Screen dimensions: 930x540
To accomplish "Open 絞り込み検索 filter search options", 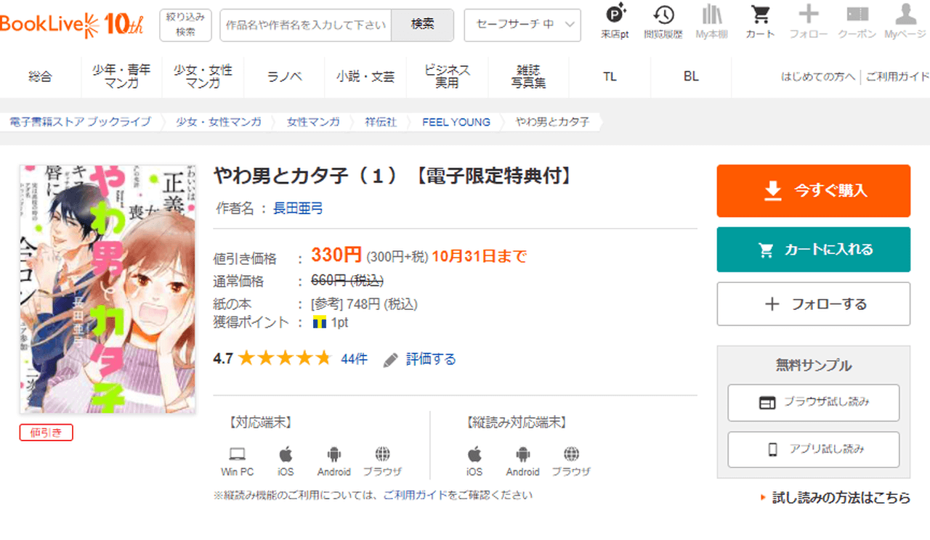I will (185, 25).
